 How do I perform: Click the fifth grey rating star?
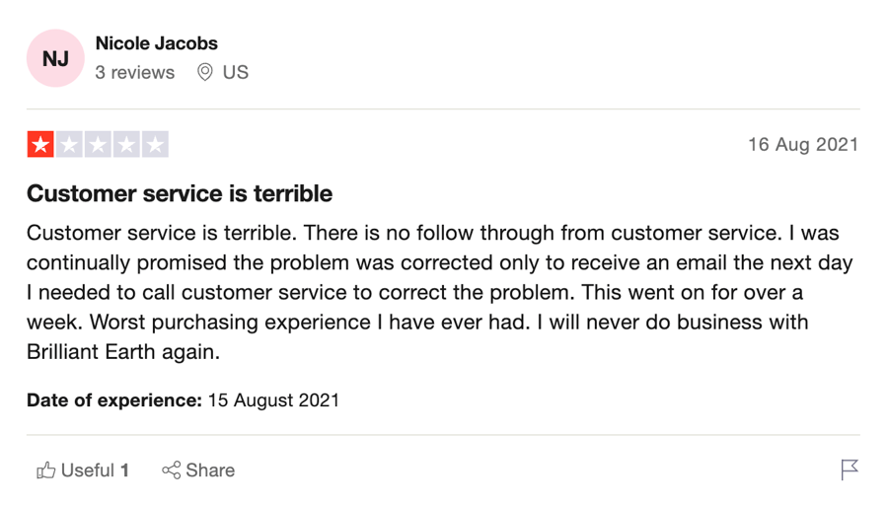[x=155, y=144]
